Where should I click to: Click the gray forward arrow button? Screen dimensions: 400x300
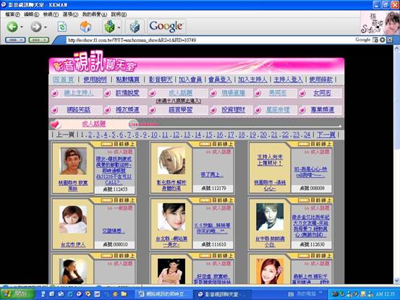[35, 27]
